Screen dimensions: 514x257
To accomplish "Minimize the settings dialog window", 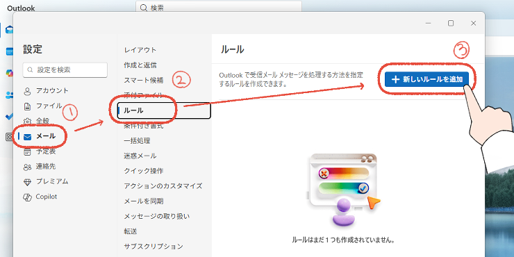I will click(429, 24).
